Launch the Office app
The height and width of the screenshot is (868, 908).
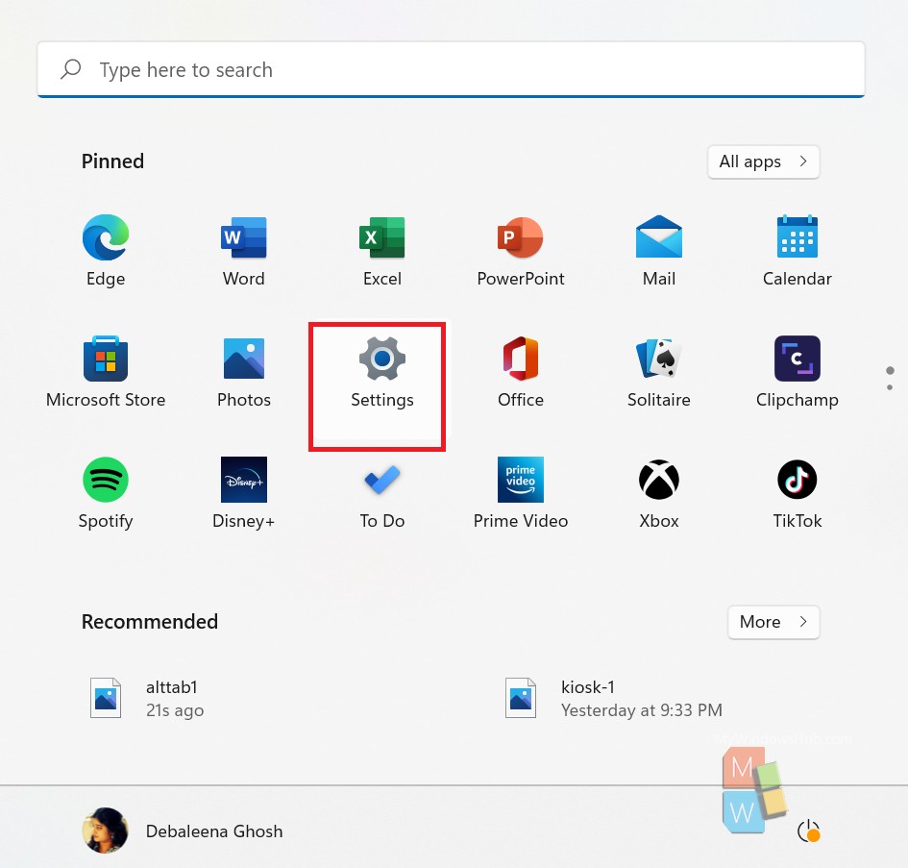521,372
